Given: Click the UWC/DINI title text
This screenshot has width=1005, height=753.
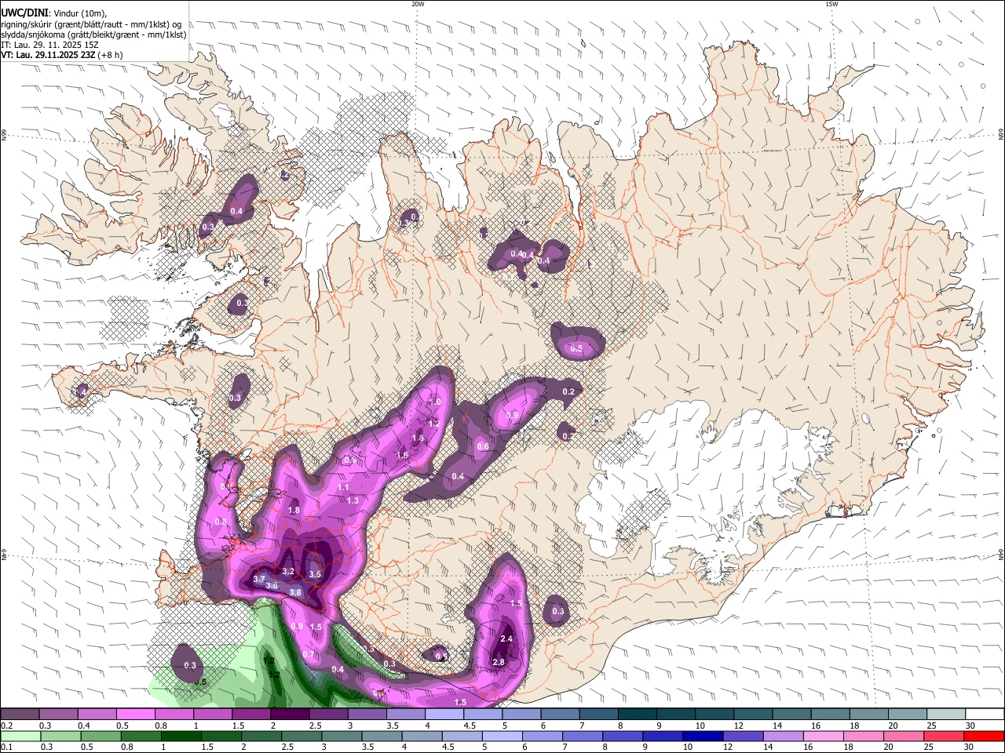Looking at the screenshot, I should (x=24, y=13).
